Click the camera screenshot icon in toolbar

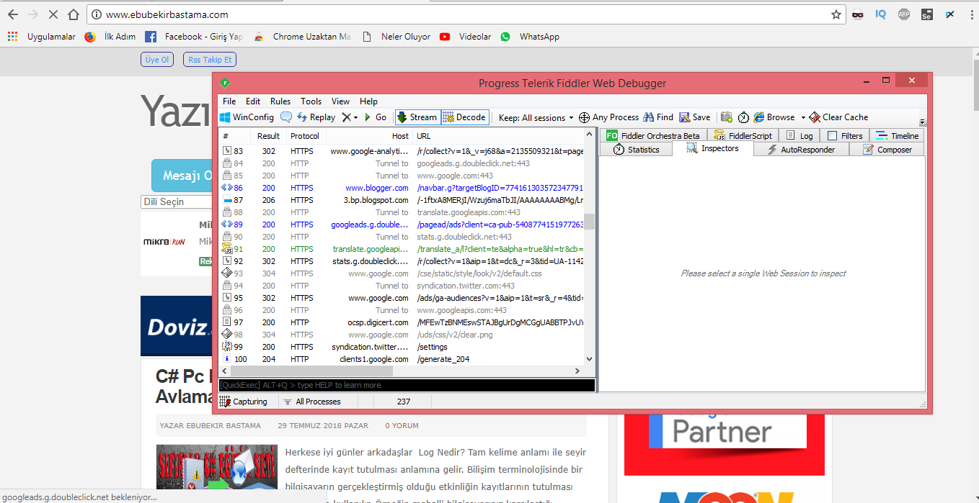click(727, 117)
